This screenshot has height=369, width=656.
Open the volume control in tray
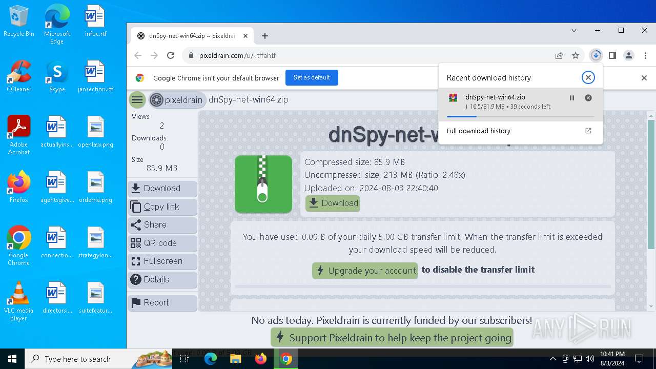point(589,359)
